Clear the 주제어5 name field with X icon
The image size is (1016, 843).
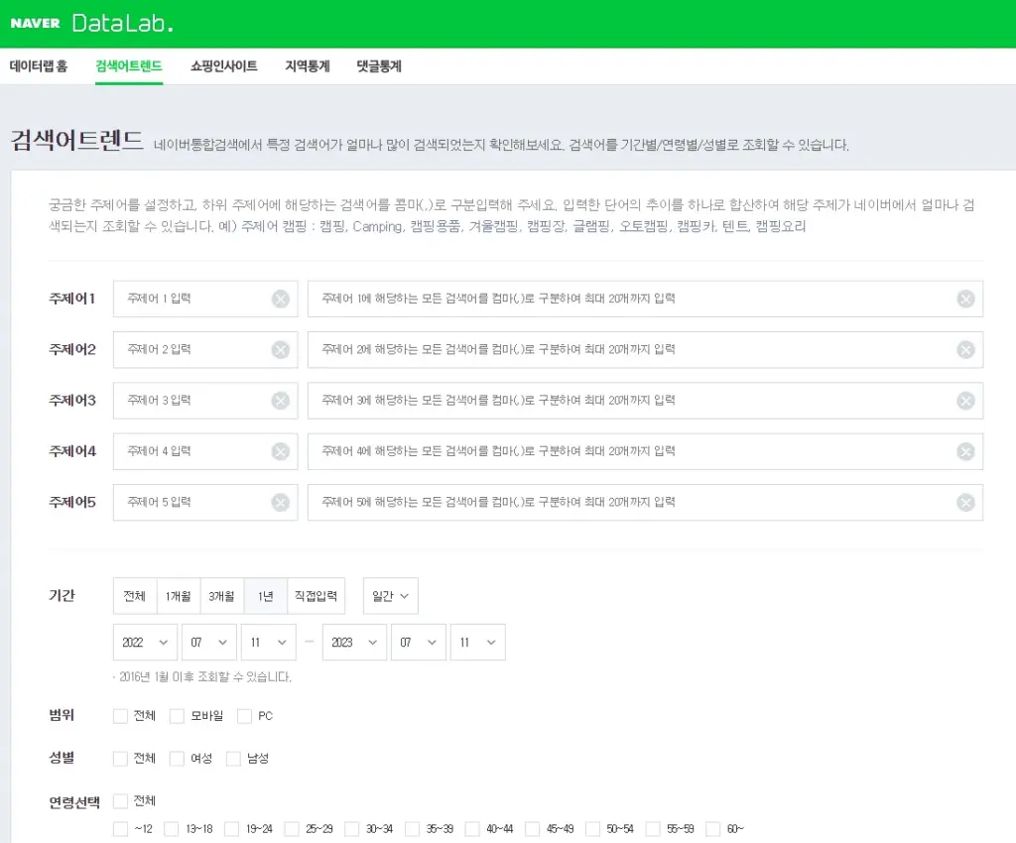(281, 503)
